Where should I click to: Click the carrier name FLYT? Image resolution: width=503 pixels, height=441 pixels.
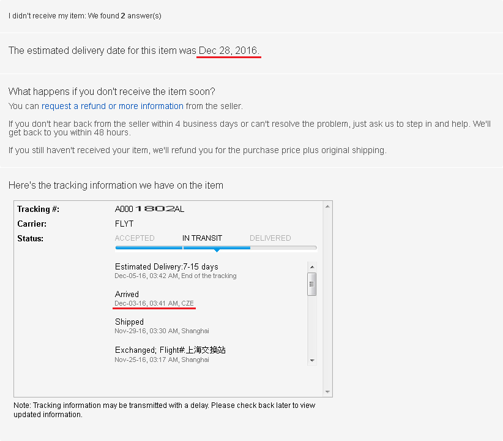(124, 224)
